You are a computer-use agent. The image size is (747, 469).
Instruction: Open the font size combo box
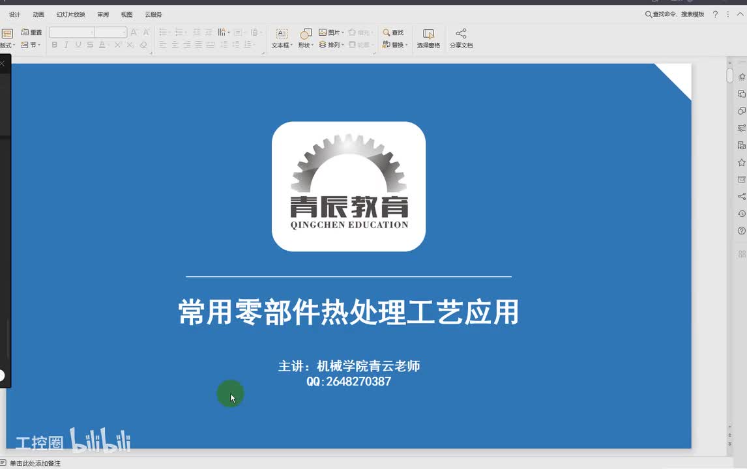click(x=111, y=33)
